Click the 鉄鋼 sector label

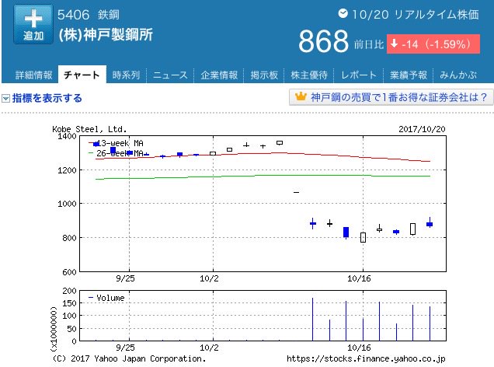point(109,15)
